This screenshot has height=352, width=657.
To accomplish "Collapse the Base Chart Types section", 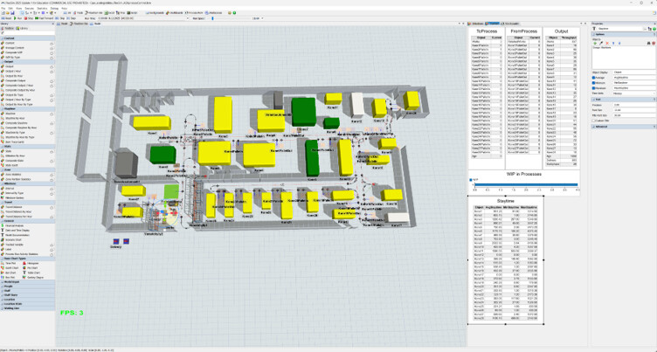I will (27, 259).
